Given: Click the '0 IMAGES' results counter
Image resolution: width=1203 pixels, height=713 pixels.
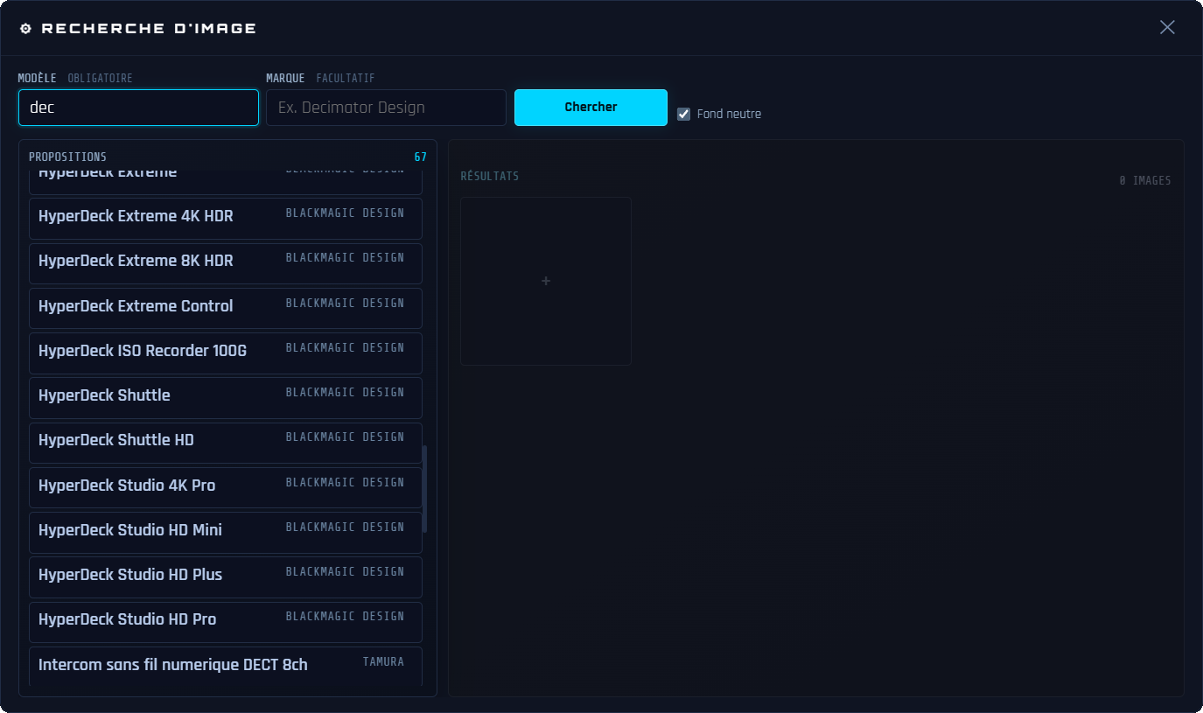Looking at the screenshot, I should [1145, 181].
